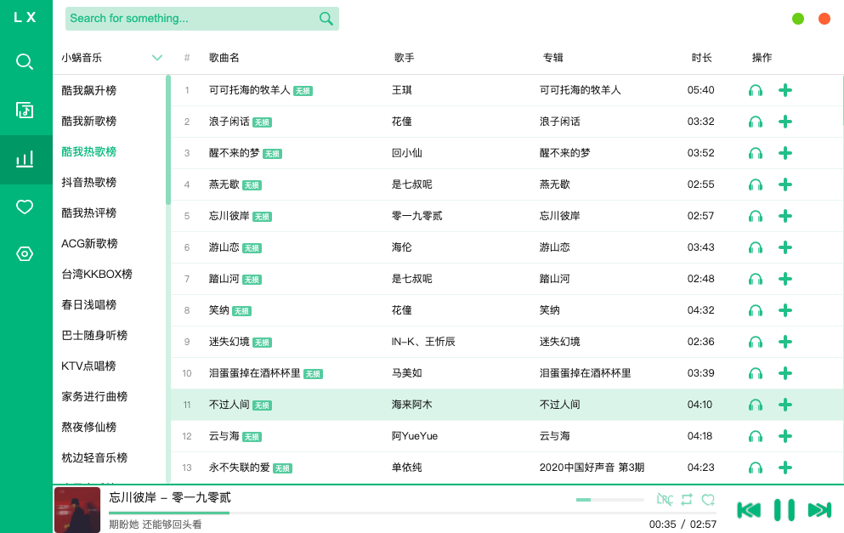
Task: Add 燕无歇 using its plus icon
Action: tap(785, 184)
